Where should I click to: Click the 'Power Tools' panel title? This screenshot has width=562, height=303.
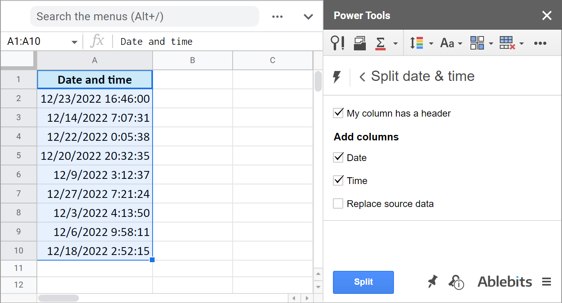click(362, 15)
